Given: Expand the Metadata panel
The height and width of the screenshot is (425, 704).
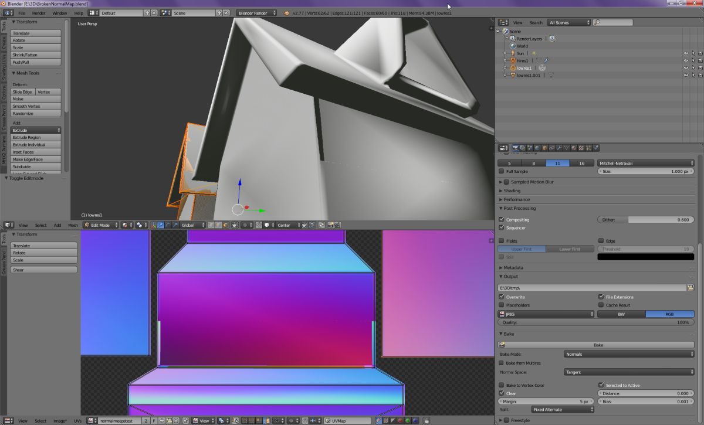Looking at the screenshot, I should (512, 267).
